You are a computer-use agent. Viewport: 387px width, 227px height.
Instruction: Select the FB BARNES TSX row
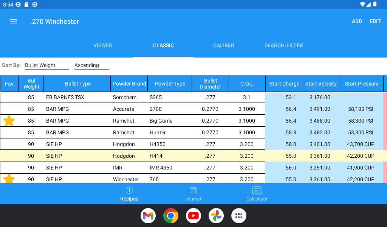pos(193,97)
